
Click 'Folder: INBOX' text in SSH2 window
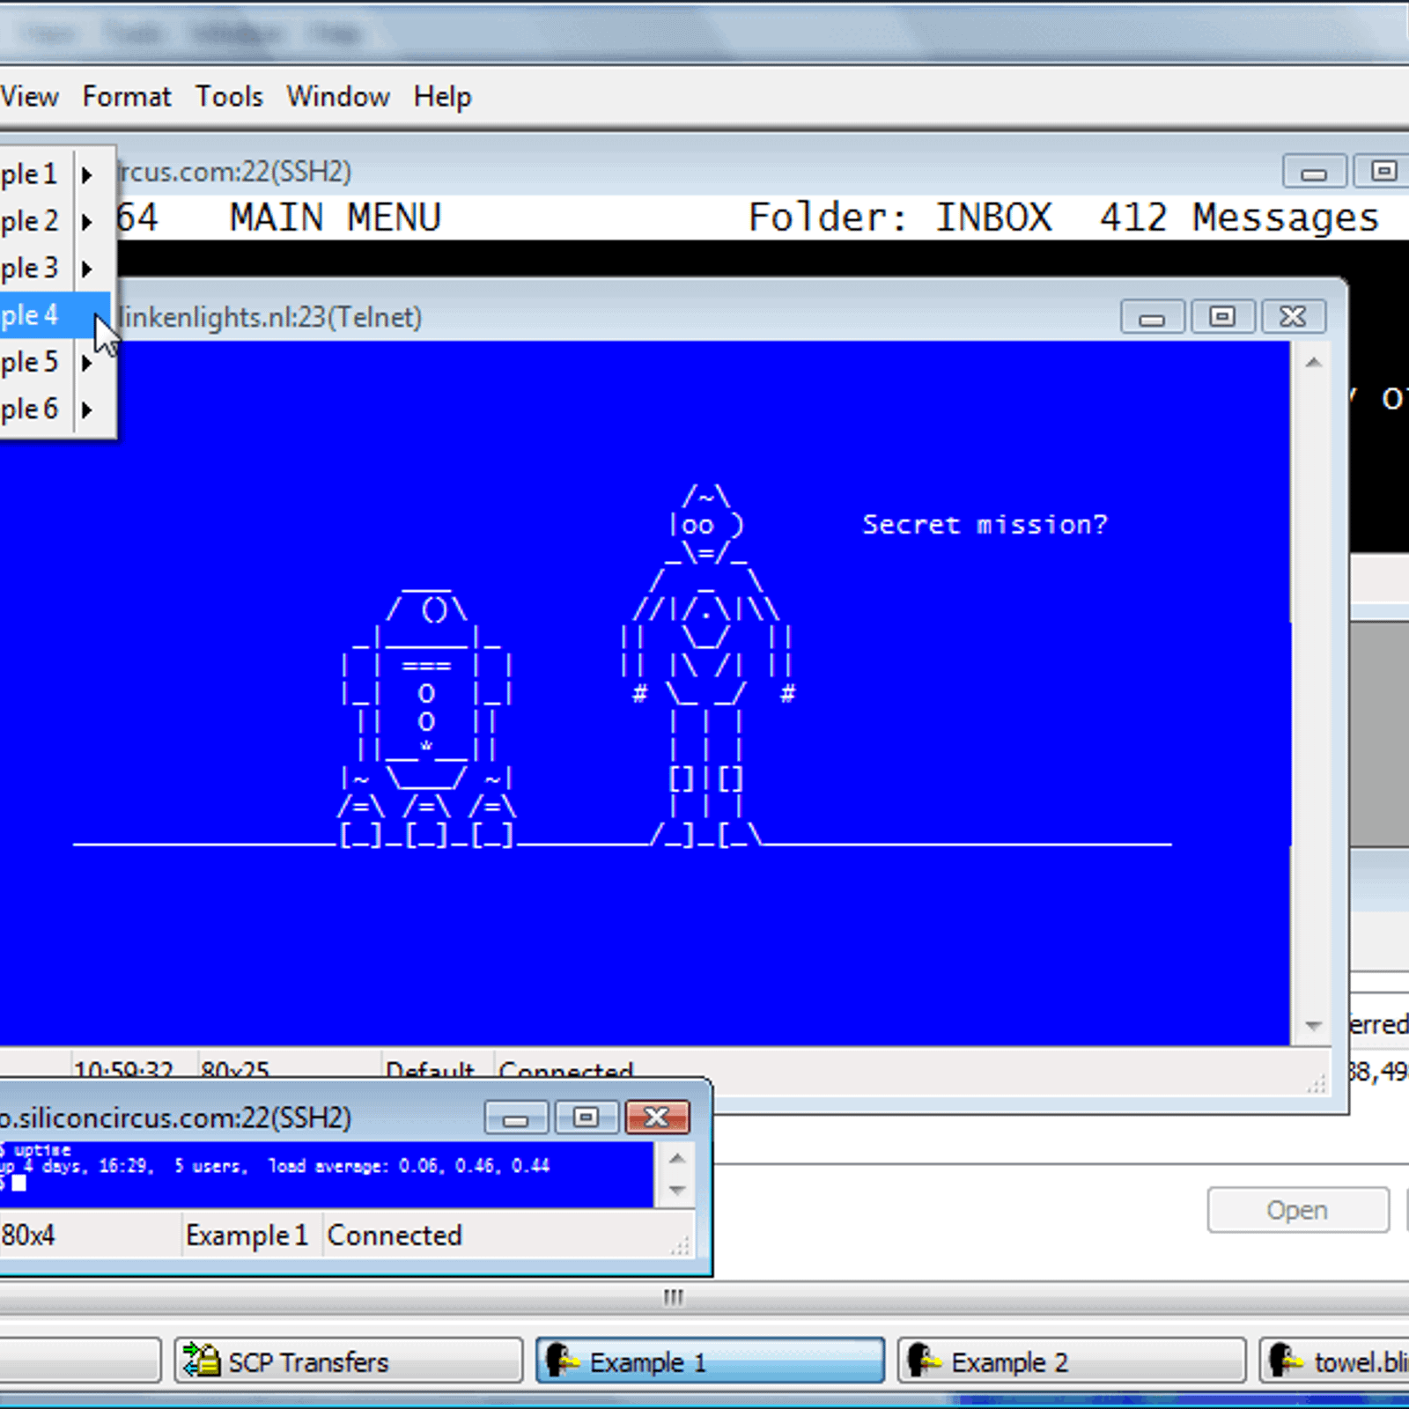[900, 218]
